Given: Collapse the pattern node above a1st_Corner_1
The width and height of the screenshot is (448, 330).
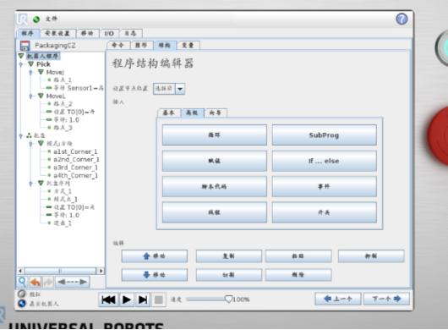Looking at the screenshot, I should 41,143.
